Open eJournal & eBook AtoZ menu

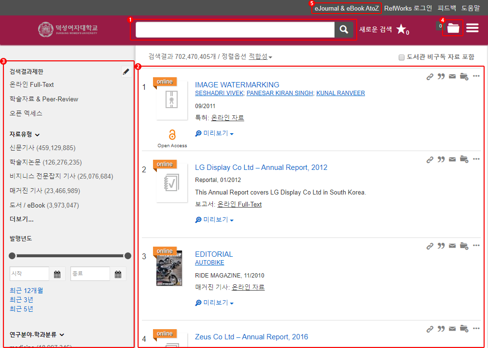346,8
